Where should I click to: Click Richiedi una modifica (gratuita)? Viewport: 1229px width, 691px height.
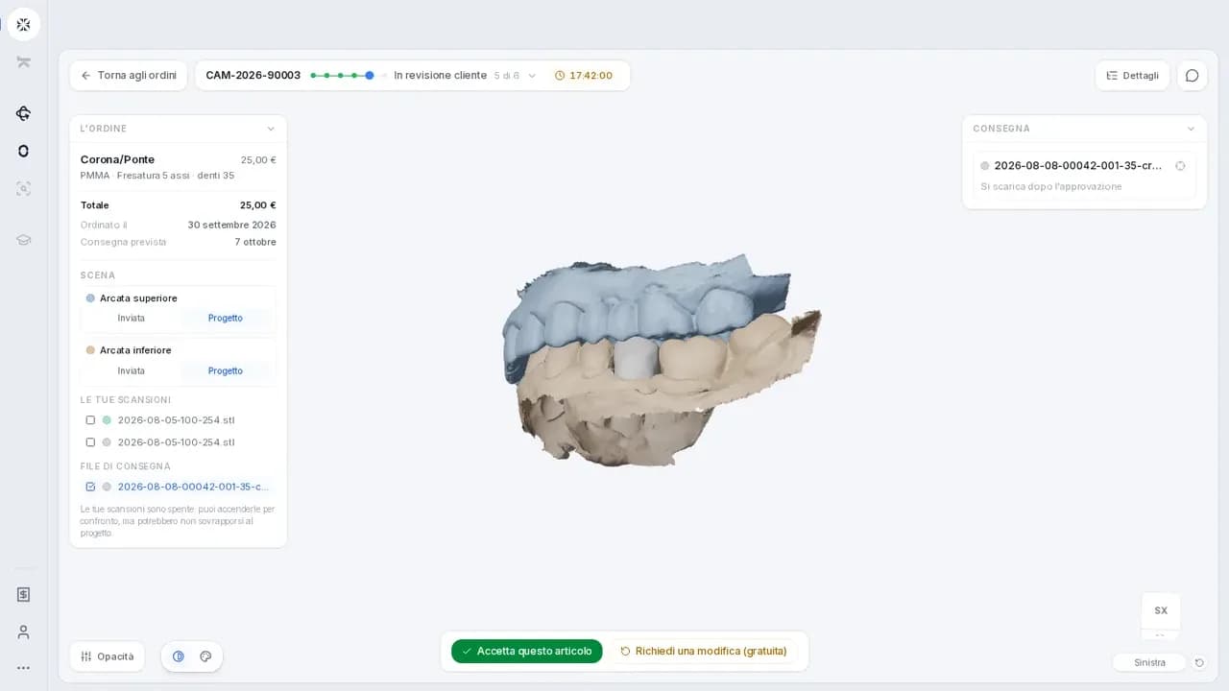[704, 651]
